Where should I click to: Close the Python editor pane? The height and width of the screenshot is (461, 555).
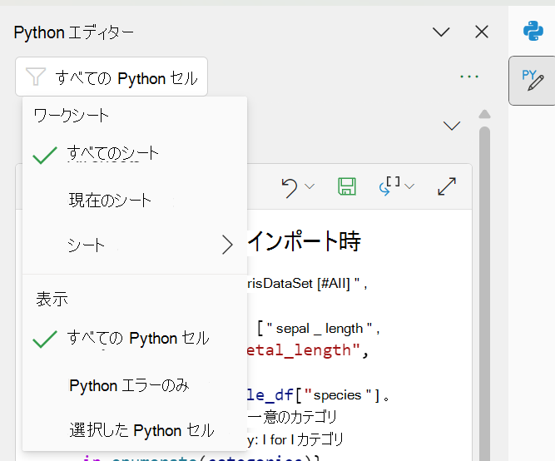coord(482,32)
